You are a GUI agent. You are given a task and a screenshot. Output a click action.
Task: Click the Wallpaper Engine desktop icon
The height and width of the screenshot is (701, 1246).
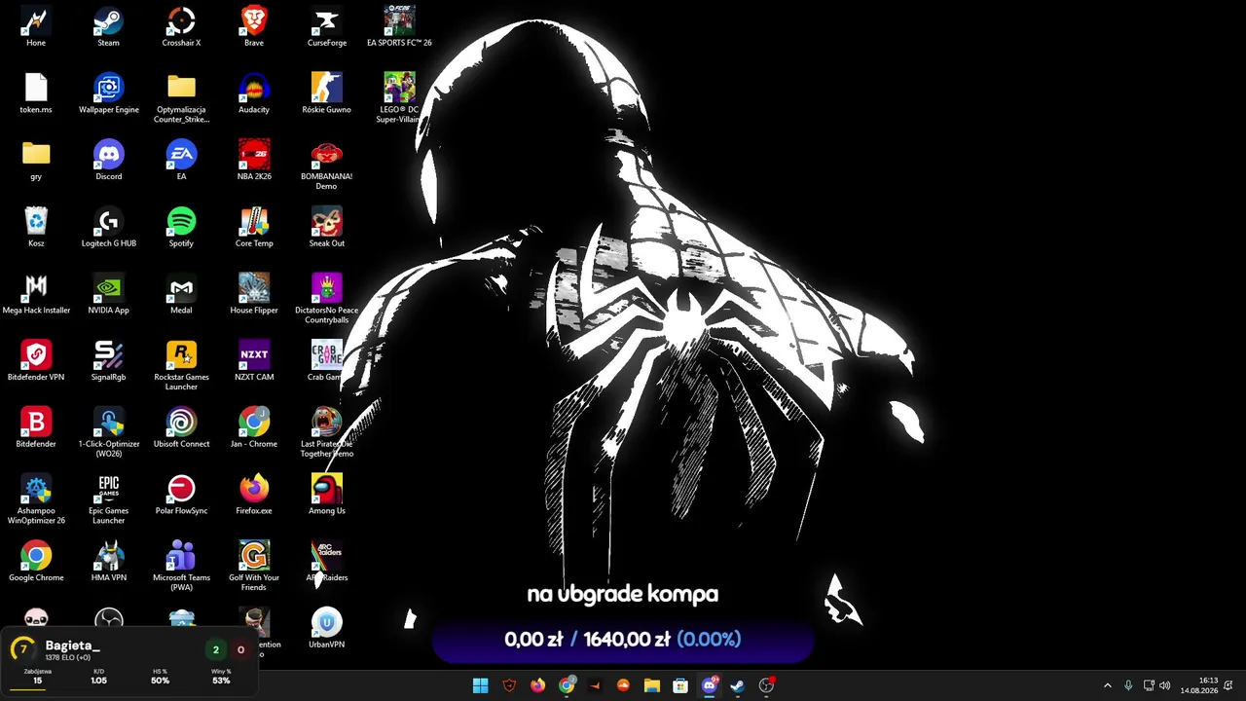108,94
